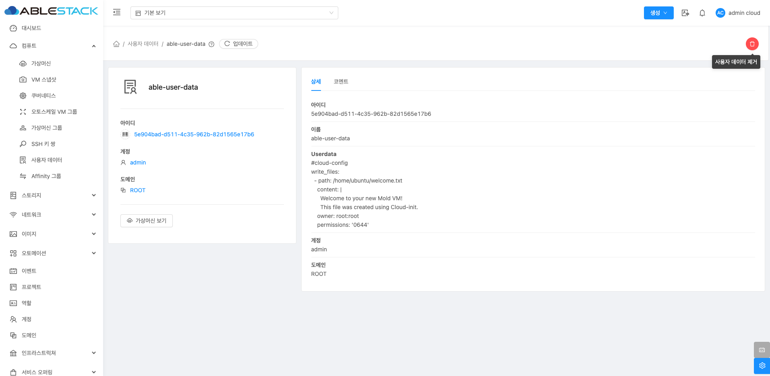Open SSH 키 쌍 in the sidebar
This screenshot has height=376, width=770.
pyautogui.click(x=43, y=144)
